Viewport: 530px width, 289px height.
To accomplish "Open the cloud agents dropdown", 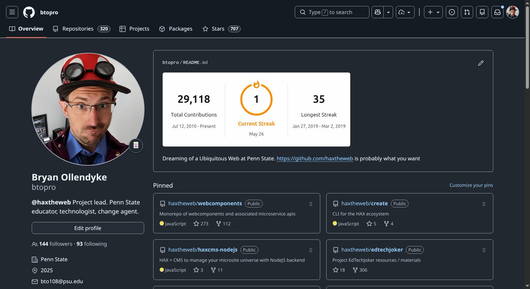I will (405, 12).
